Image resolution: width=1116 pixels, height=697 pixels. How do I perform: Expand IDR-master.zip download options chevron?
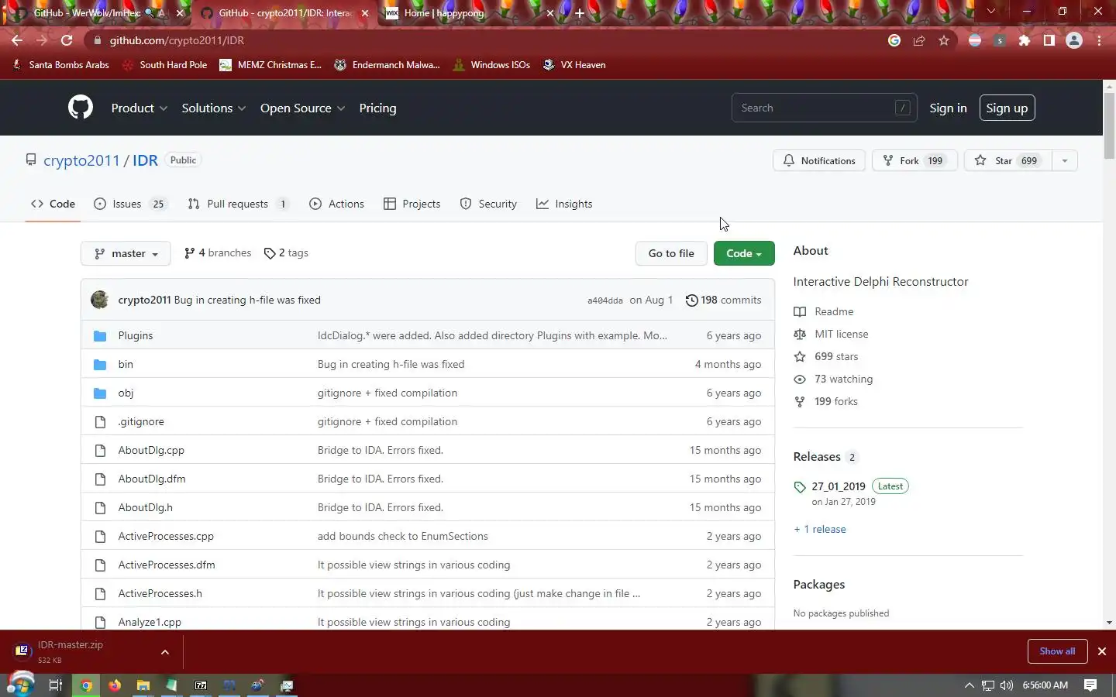[x=165, y=652]
